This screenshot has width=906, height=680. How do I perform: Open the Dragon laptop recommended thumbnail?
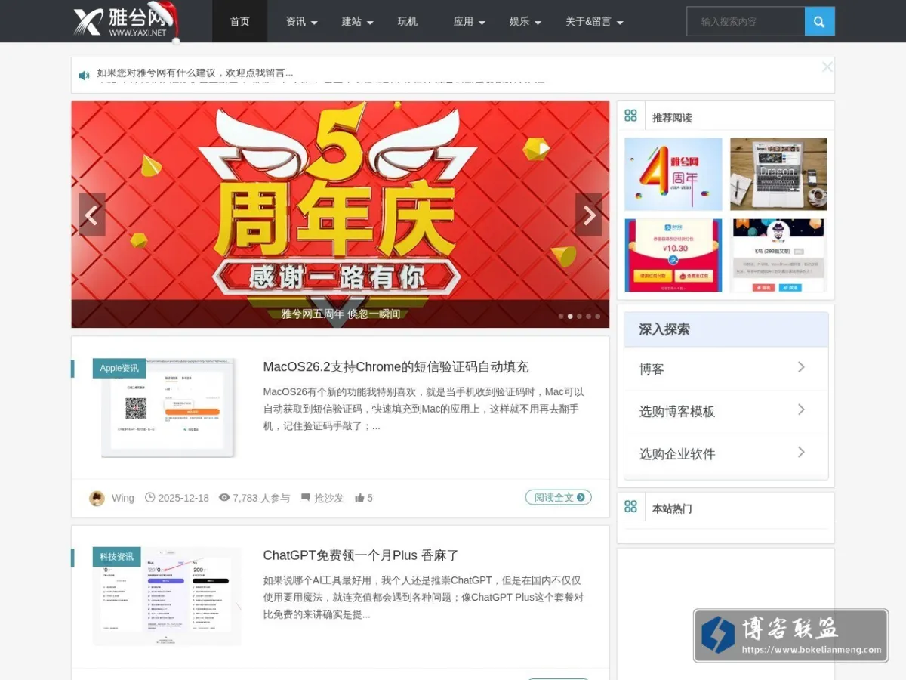coord(778,174)
